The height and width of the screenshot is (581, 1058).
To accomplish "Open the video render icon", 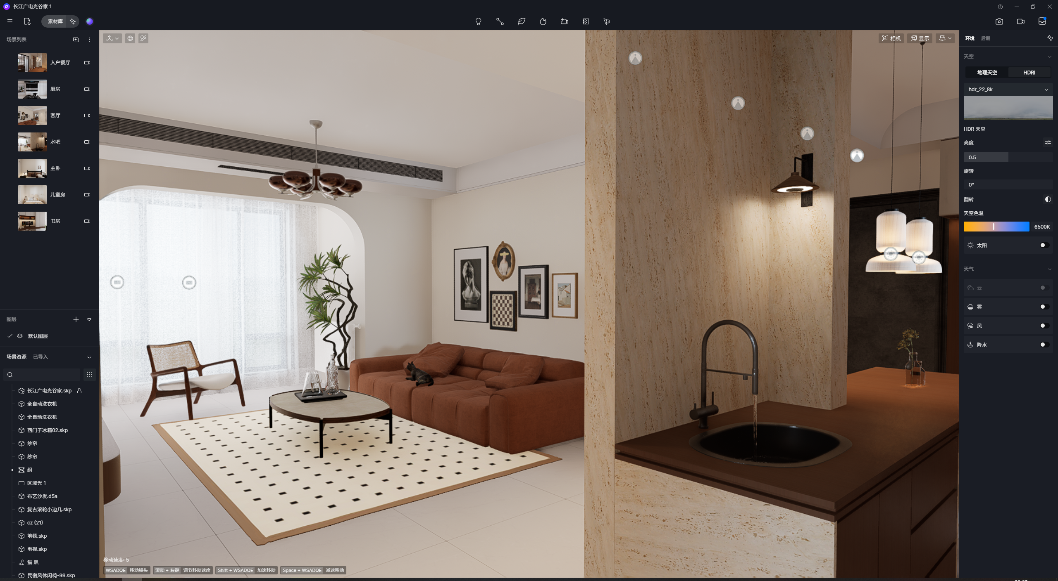I will [1021, 21].
